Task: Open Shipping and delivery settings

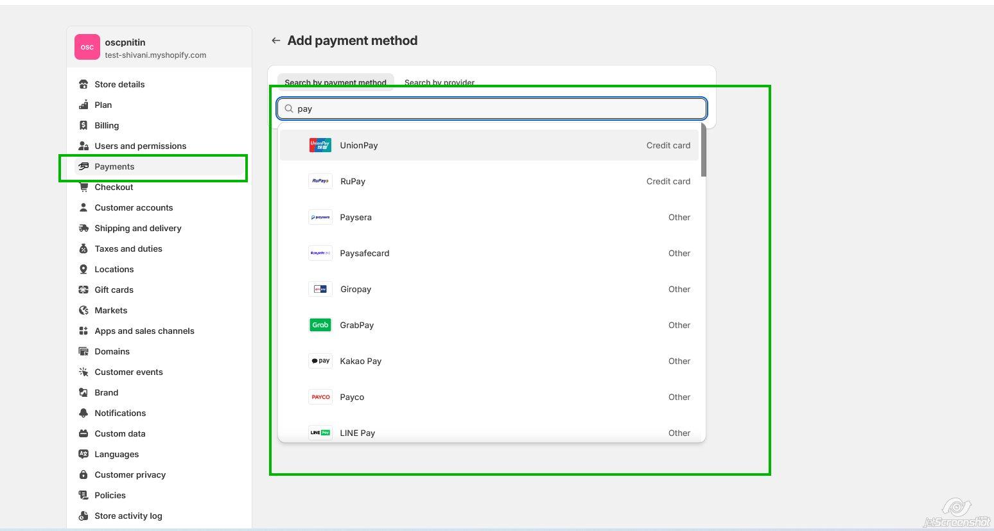Action: point(137,228)
